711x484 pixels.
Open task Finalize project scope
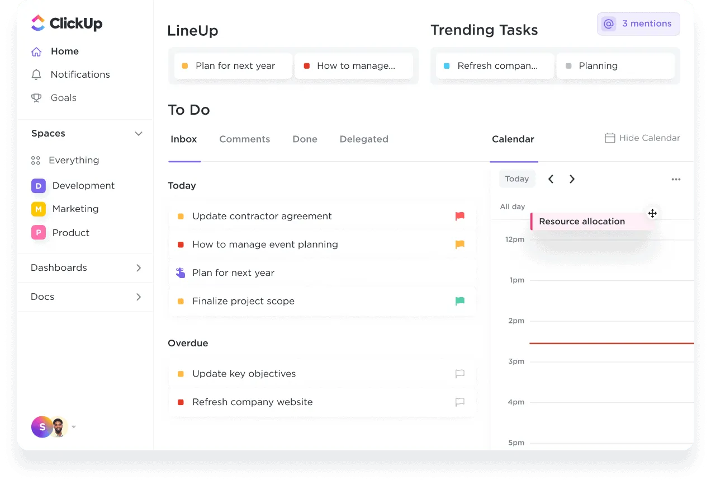coord(323,301)
